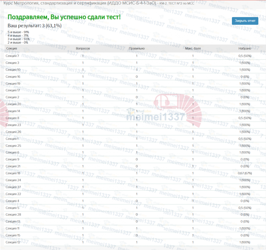Click the Набрано column header
The image size is (266, 250).
point(245,49)
